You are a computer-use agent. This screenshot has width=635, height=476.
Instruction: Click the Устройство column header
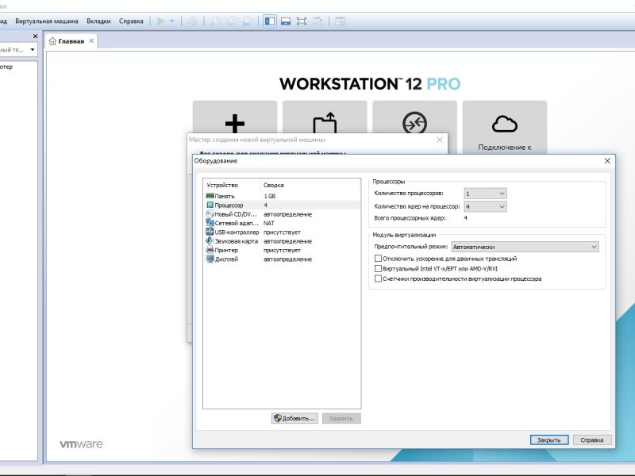point(232,185)
